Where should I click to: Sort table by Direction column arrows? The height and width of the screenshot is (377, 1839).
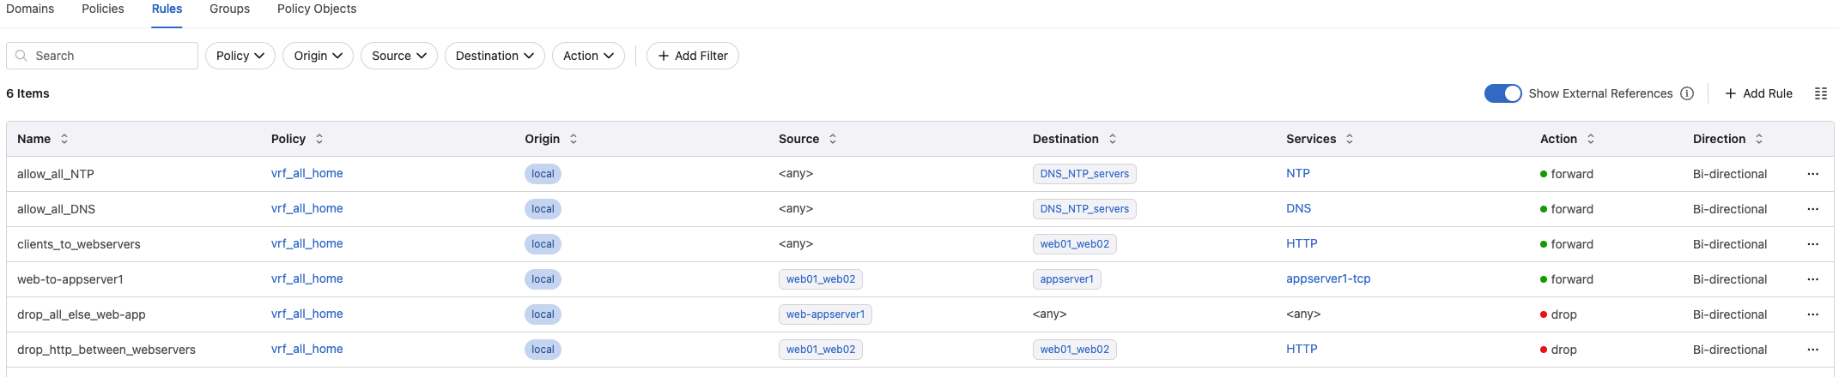point(1759,139)
